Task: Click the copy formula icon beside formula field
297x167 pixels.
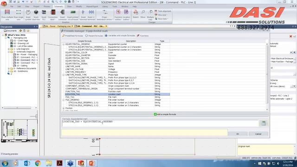Action: tap(263, 123)
